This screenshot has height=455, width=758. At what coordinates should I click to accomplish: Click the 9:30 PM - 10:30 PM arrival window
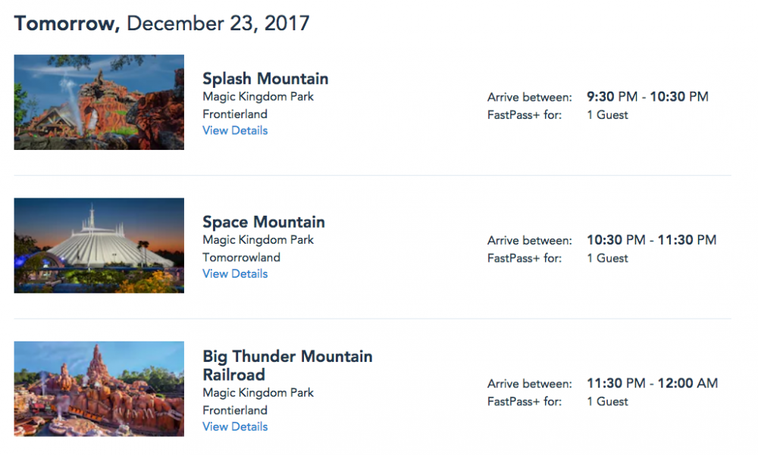click(647, 97)
